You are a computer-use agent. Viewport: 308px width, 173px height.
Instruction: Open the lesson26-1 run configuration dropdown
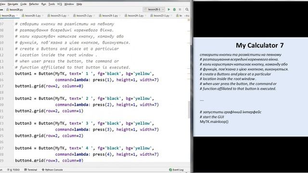(154, 10)
